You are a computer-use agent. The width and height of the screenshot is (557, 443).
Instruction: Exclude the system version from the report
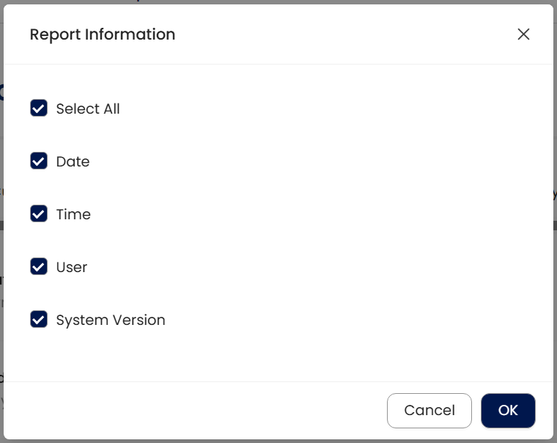39,320
